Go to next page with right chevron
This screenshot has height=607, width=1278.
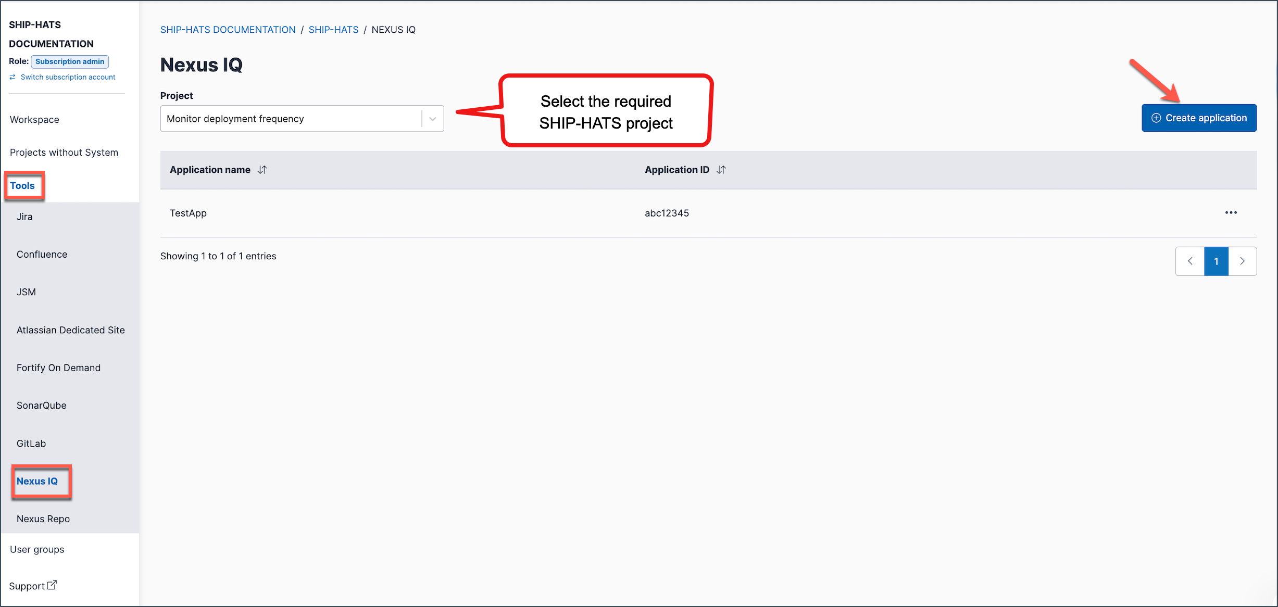tap(1243, 261)
